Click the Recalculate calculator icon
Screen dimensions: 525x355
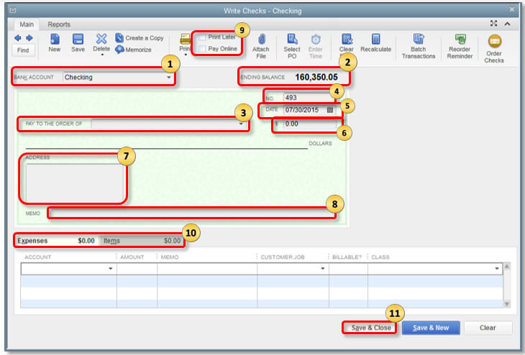tap(375, 39)
